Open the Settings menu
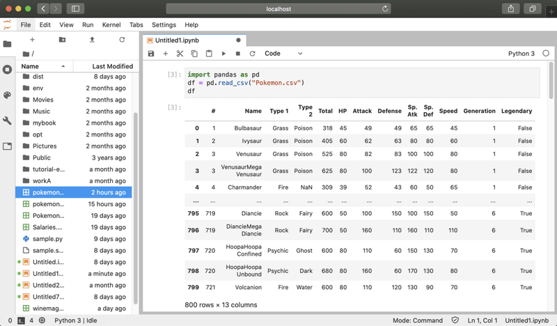Image resolution: width=557 pixels, height=326 pixels. coord(164,25)
